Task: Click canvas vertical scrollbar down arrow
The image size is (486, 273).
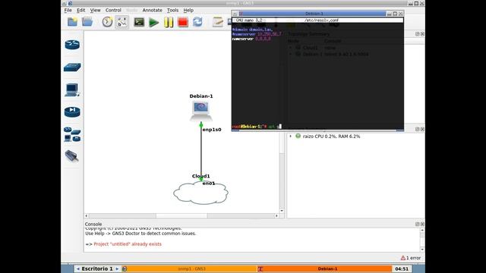Action: [x=282, y=211]
